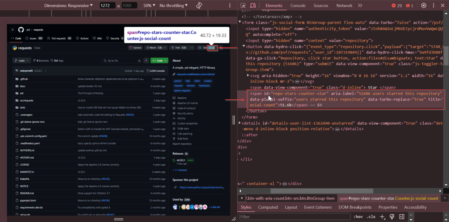Select the span#repo-stars-counter-star breadcrumb
Screen dimensions: 449x222
click(x=389, y=198)
